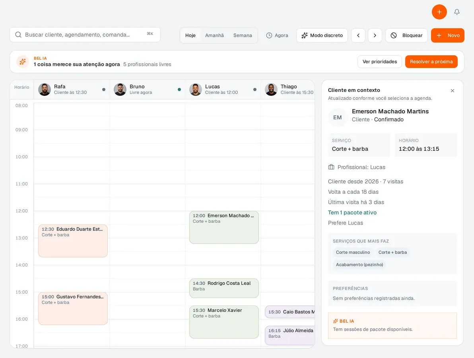Click Sem preferências registradas ainda text

coord(374,298)
